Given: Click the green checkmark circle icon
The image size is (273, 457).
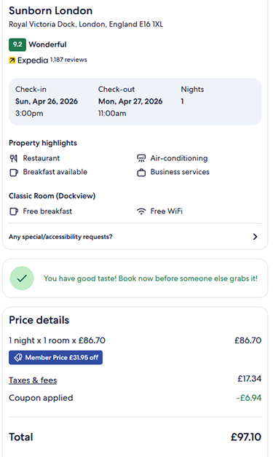Looking at the screenshot, I should pyautogui.click(x=22, y=278).
